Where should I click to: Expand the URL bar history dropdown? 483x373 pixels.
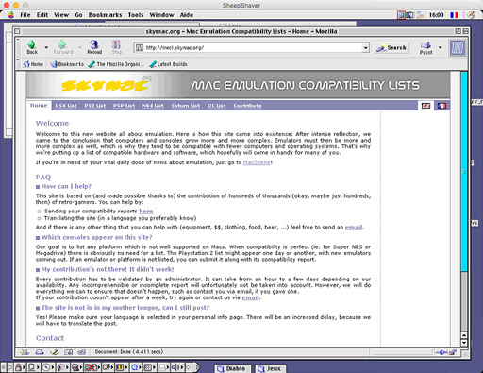click(x=365, y=48)
